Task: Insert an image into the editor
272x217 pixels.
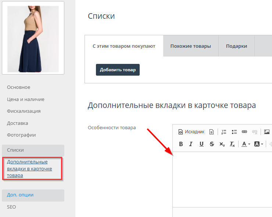Action: 267,132
